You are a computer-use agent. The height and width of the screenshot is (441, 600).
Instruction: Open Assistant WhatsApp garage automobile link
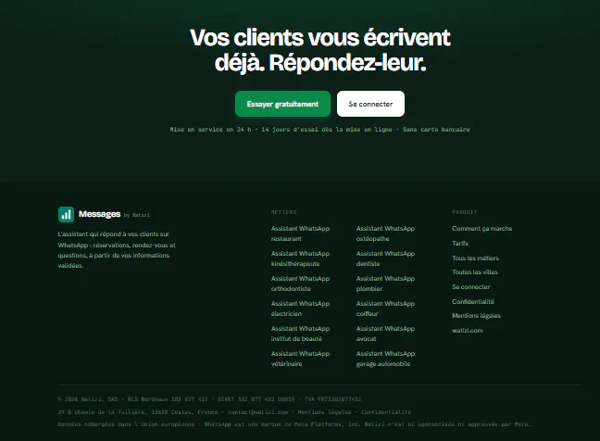pos(385,359)
